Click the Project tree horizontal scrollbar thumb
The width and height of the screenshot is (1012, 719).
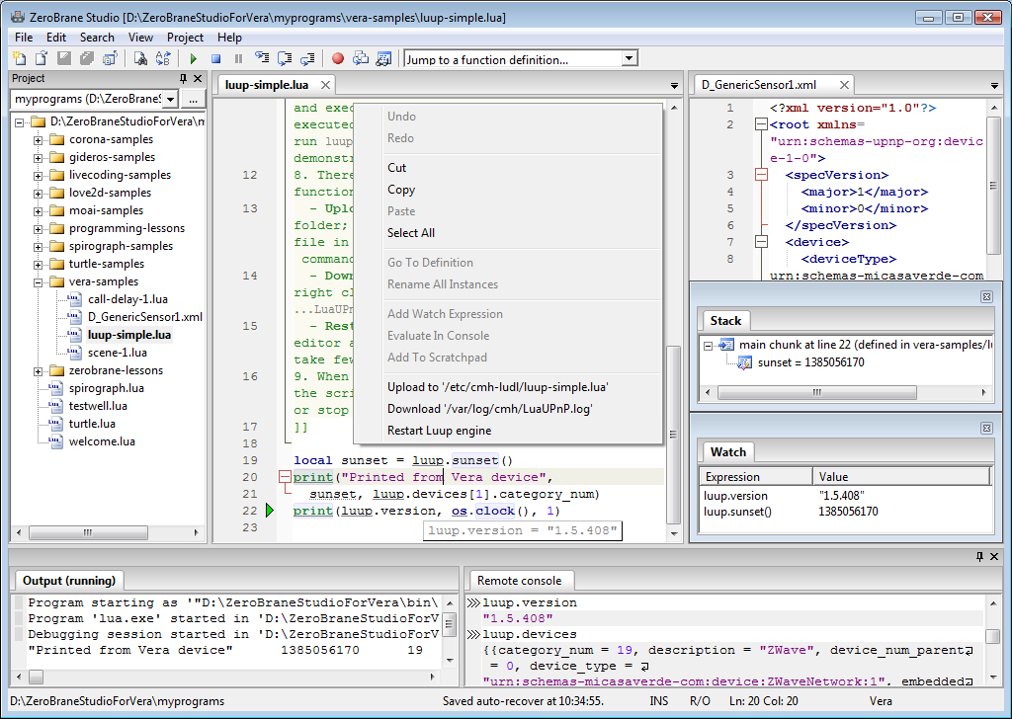pos(88,532)
